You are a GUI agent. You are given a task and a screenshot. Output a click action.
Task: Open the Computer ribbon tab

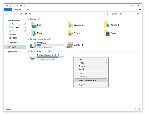[18, 10]
